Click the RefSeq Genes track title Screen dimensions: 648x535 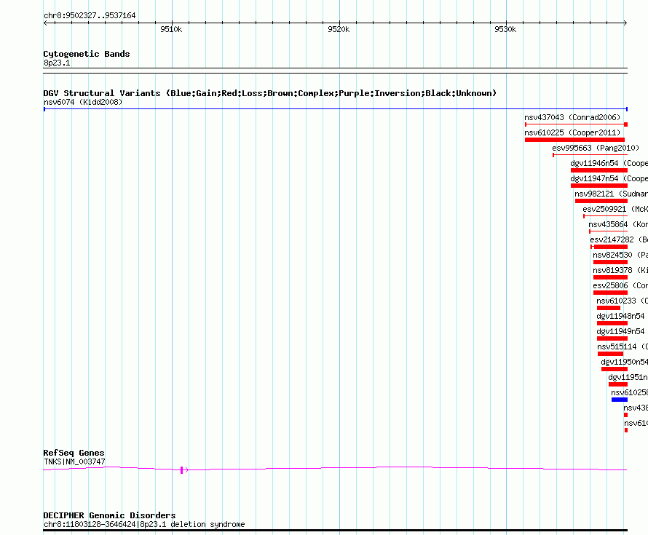(74, 453)
